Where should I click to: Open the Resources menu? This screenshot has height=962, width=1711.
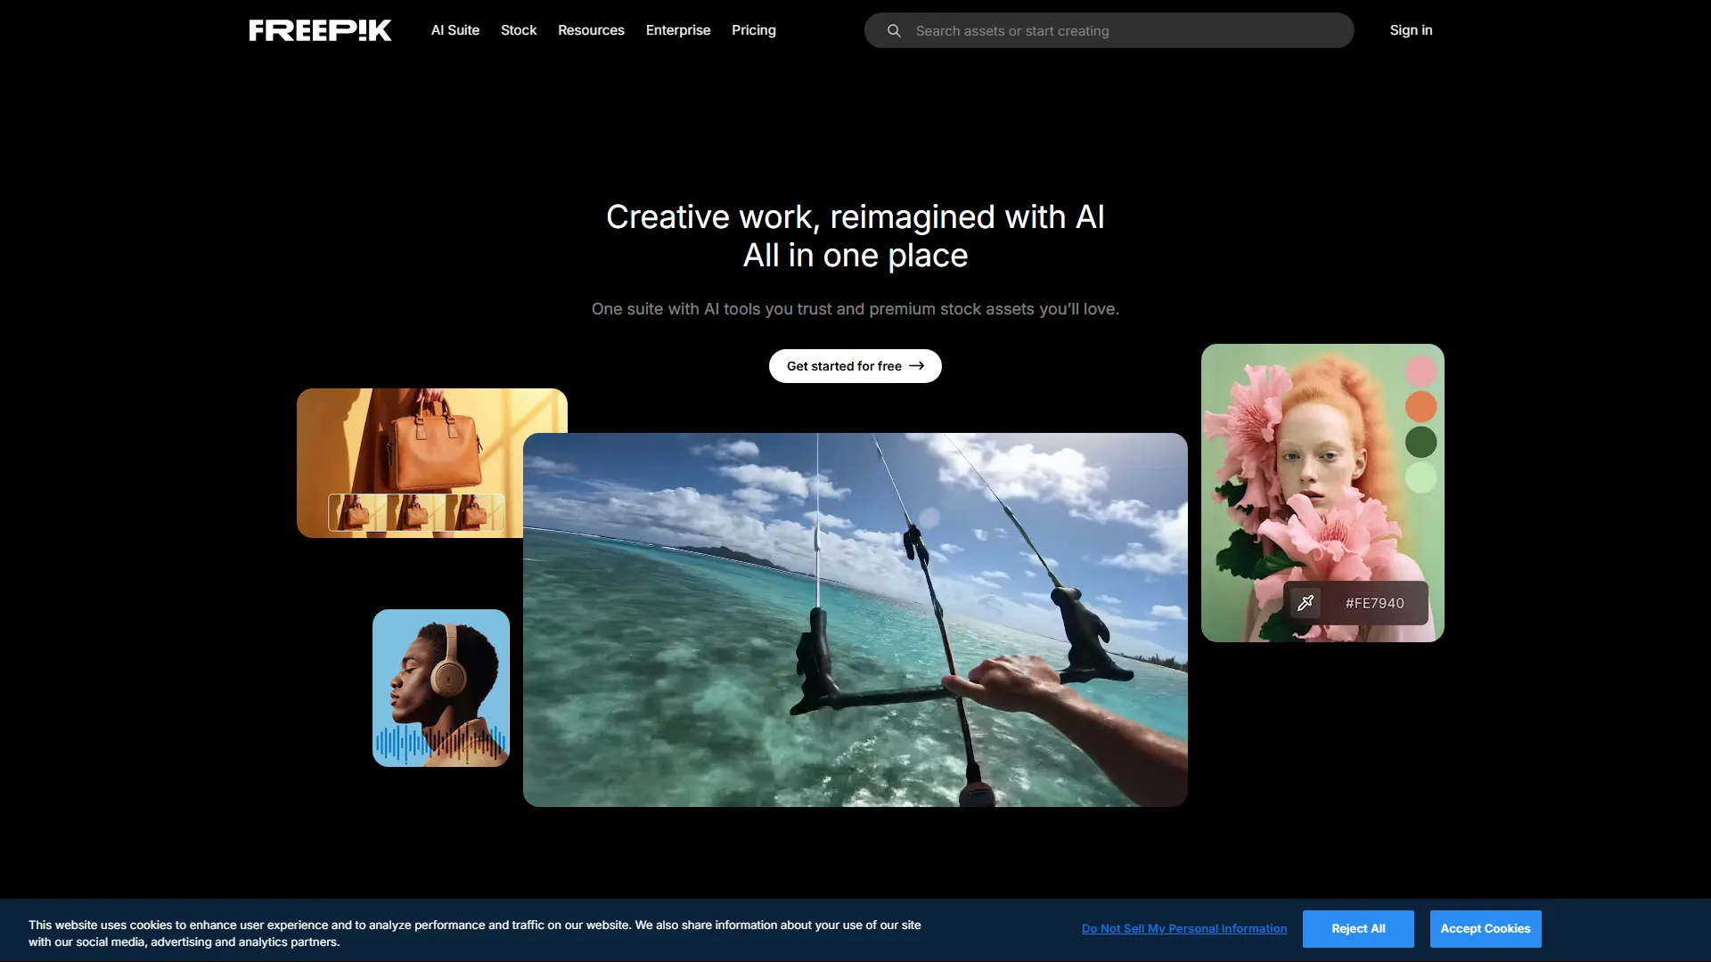tap(591, 29)
